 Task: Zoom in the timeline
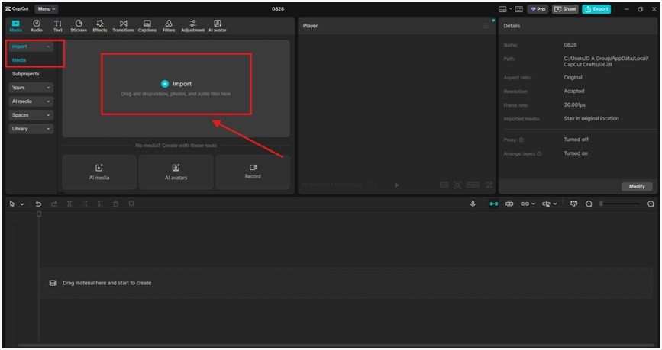(x=651, y=204)
